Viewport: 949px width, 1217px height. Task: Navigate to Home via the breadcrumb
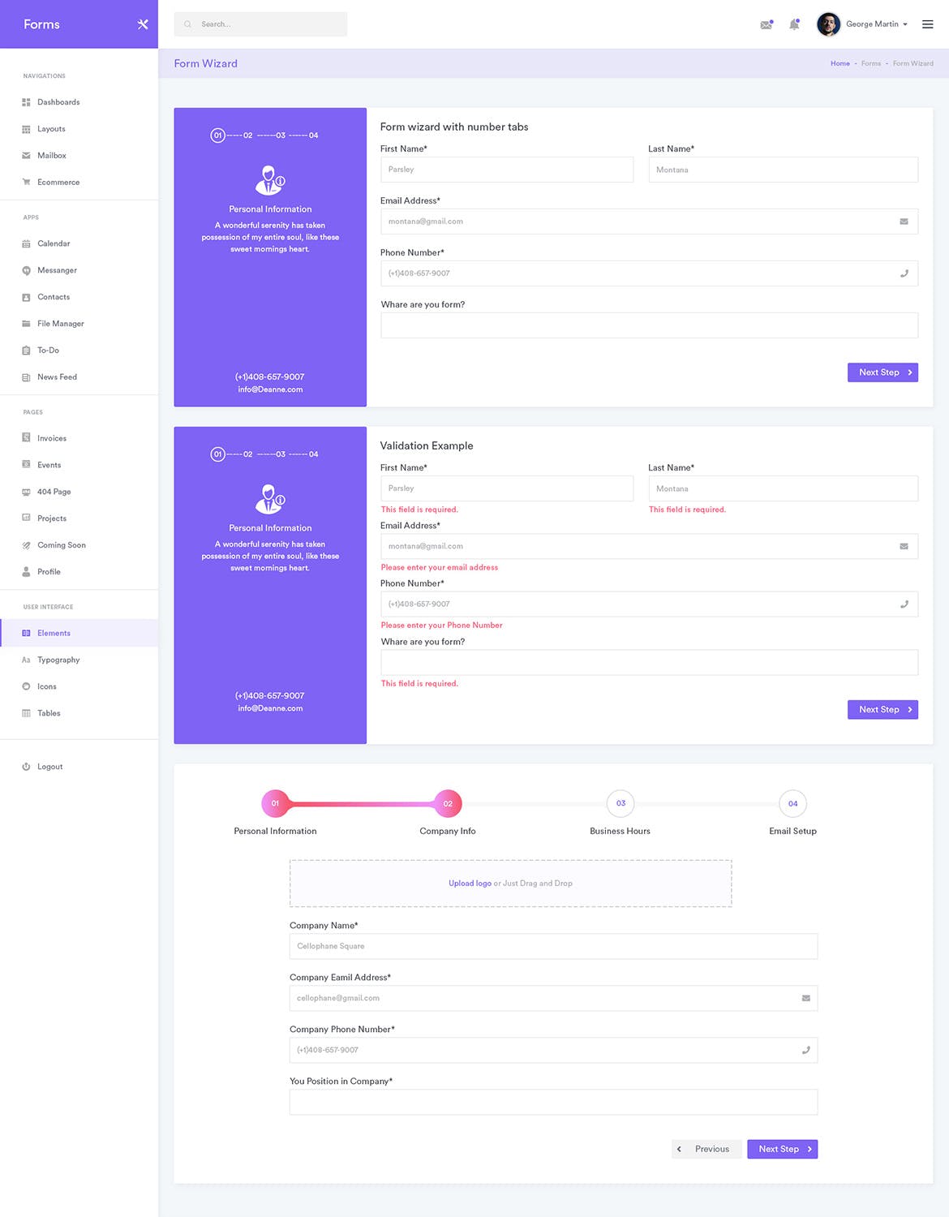point(839,63)
